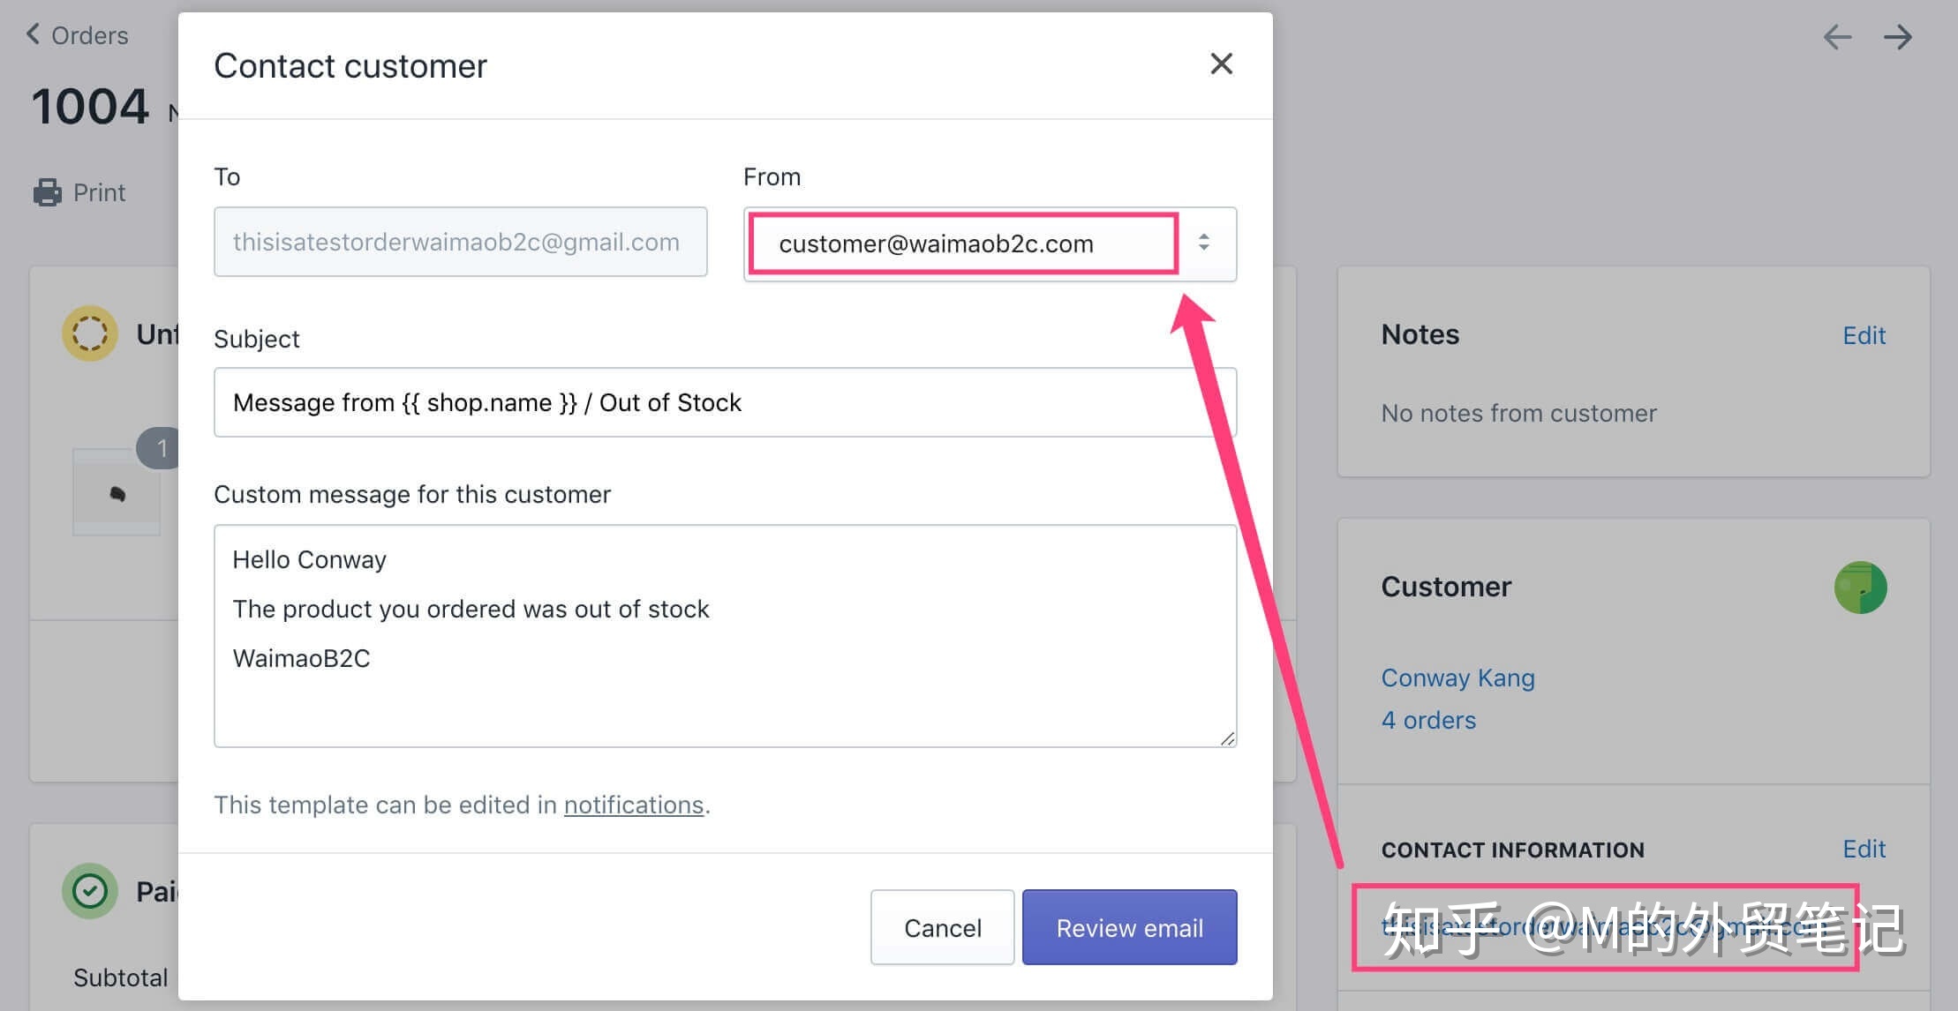Viewport: 1958px width, 1011px height.
Task: View the customer's 4 orders
Action: tap(1428, 720)
